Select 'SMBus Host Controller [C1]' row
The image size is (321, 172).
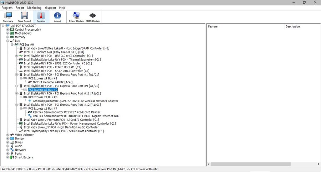[64, 131]
